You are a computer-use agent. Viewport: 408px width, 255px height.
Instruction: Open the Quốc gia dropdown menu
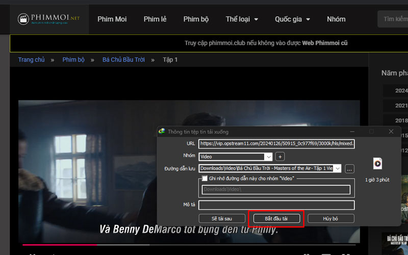tap(292, 19)
